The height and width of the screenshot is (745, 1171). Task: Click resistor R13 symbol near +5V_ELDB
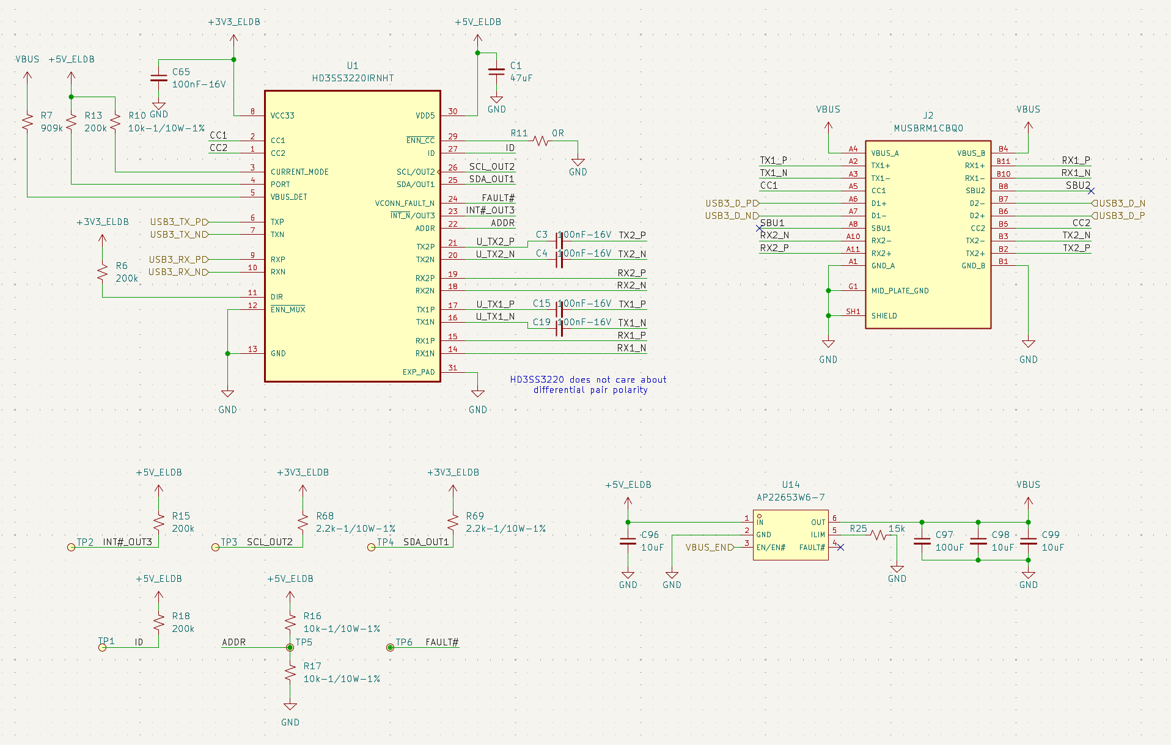pos(72,122)
